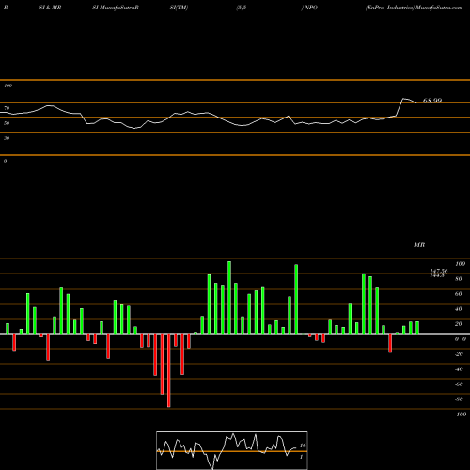Click the MR axis label -40
470x470 pixels.
pyautogui.click(x=459, y=369)
